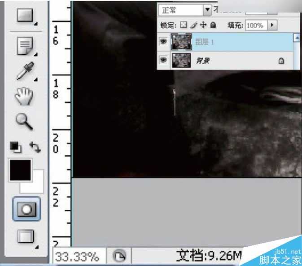This screenshot has width=302, height=266.
Task: Change the screen mode button
Action: click(26, 236)
